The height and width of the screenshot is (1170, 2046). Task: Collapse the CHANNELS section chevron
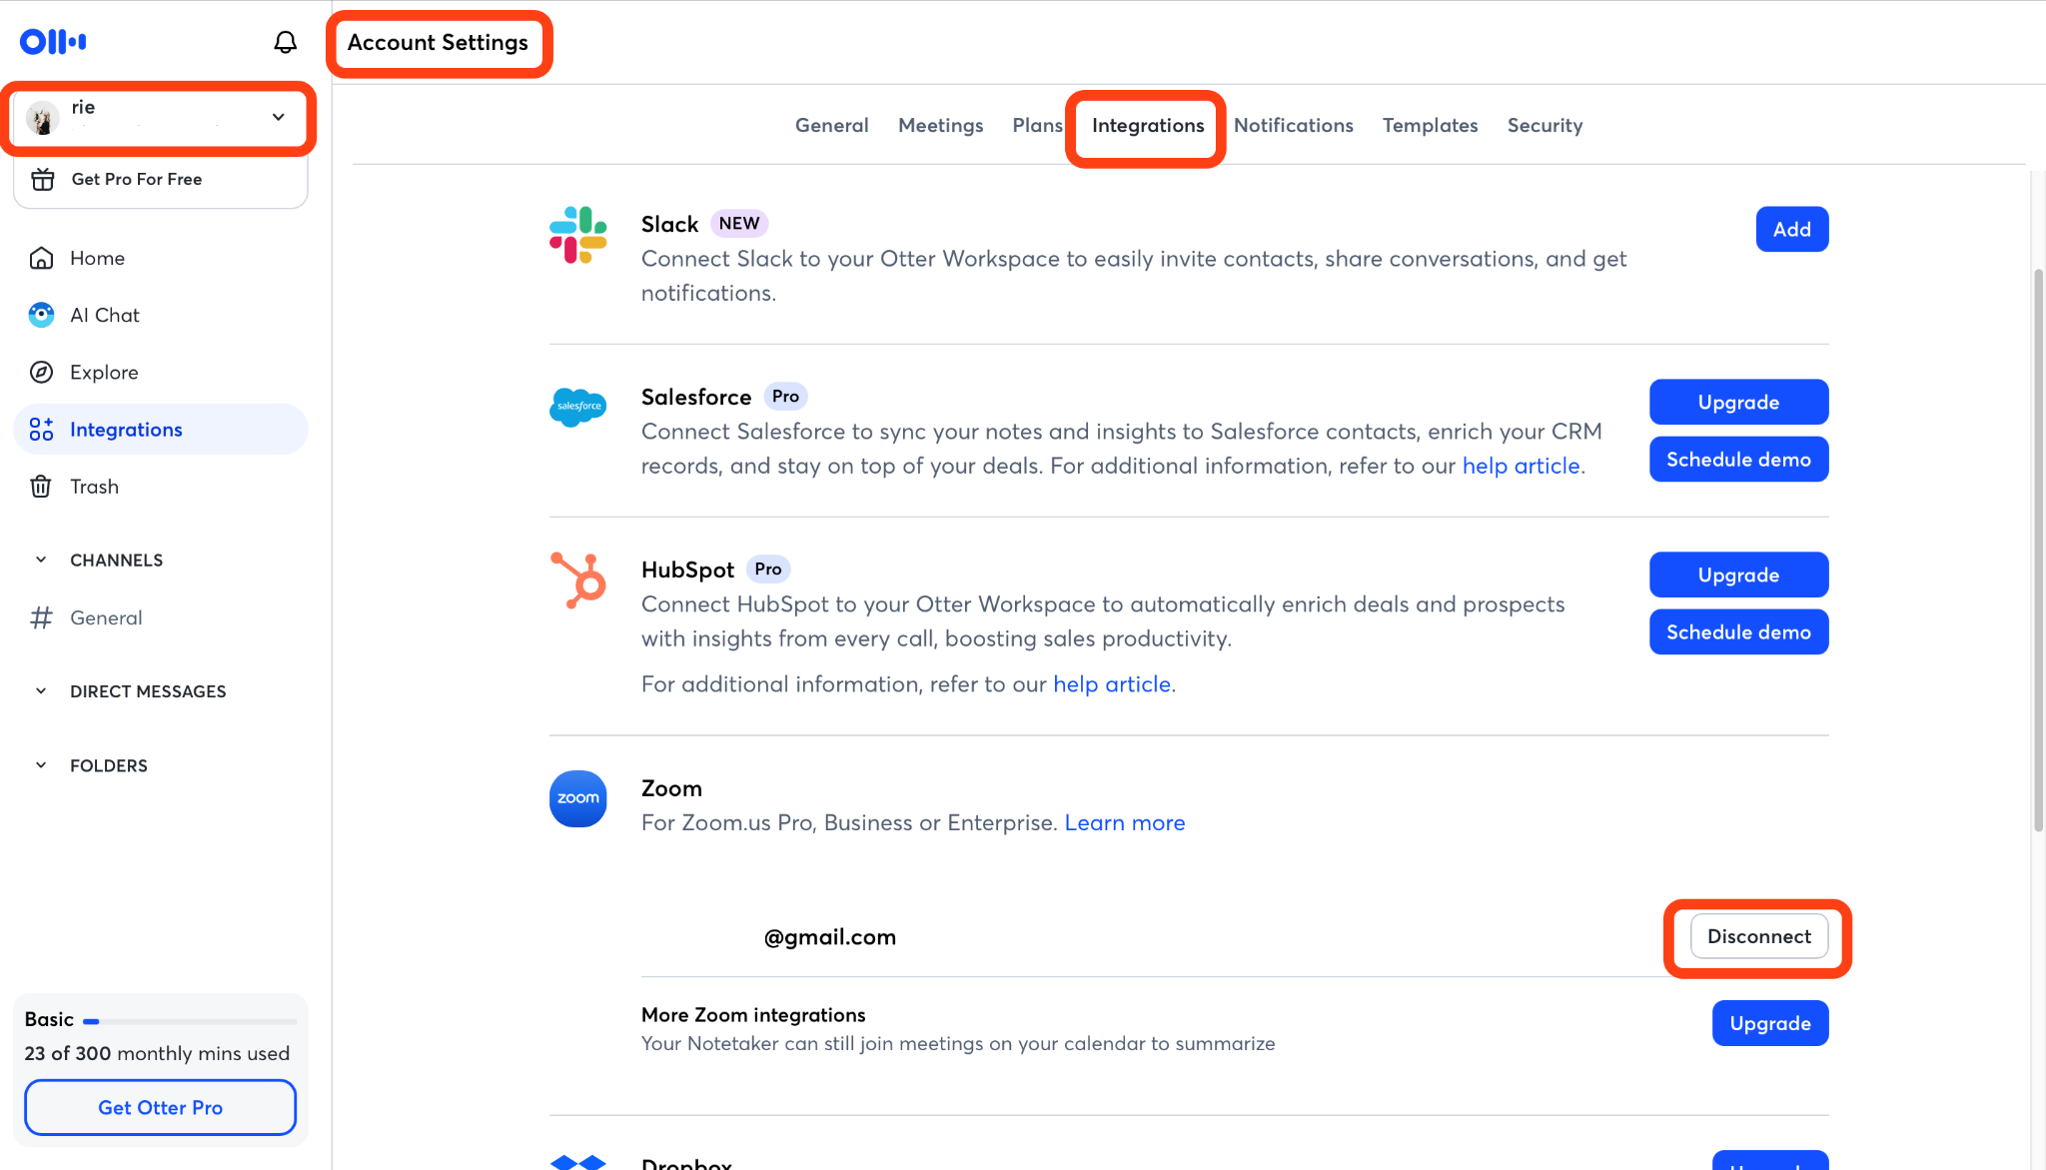[x=41, y=560]
